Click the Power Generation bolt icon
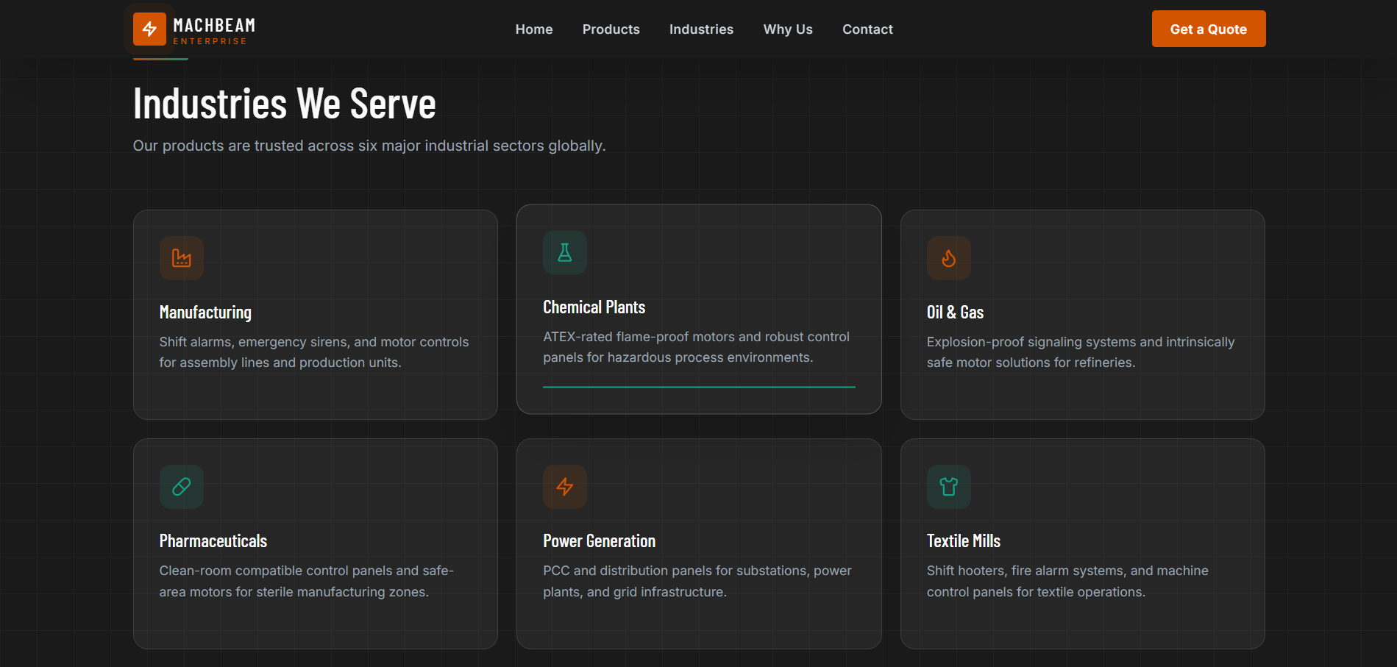The image size is (1397, 667). click(x=565, y=487)
